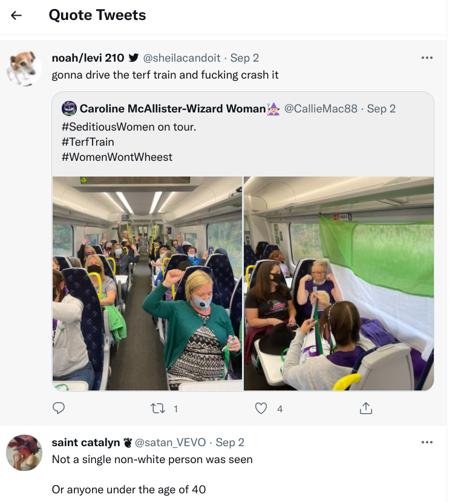
Task: Open more options for noah/levi 210's tweet
Action: [x=427, y=58]
